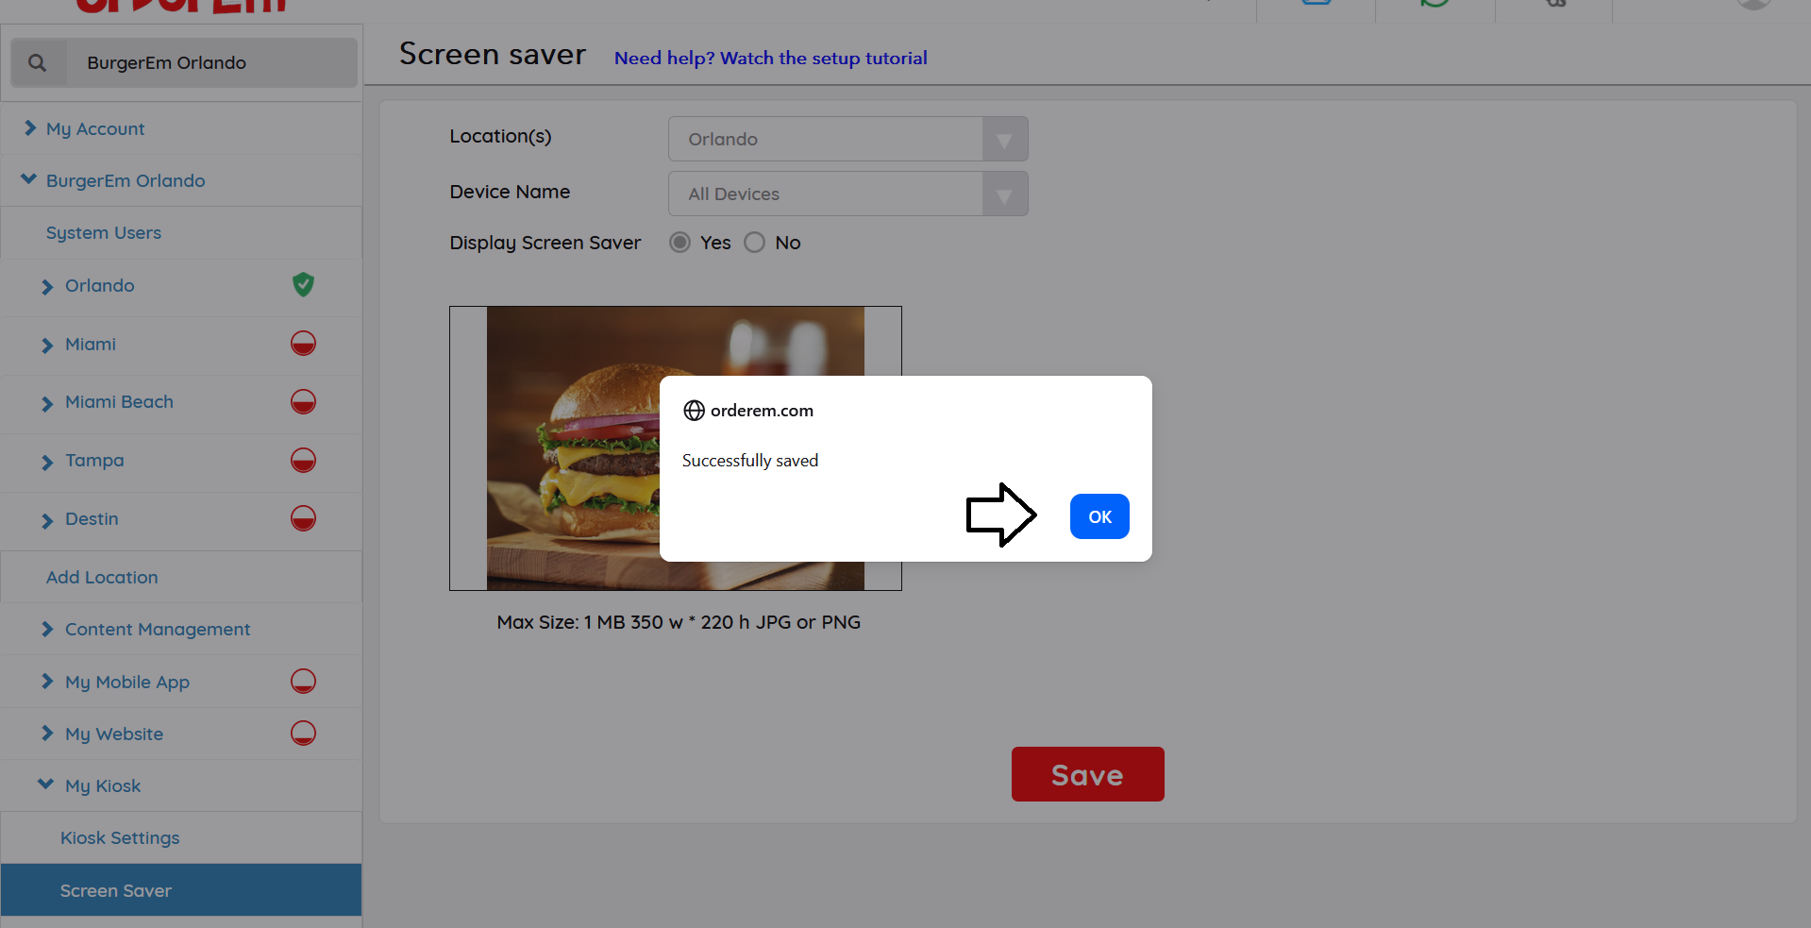
Task: Select No for Display Screen Saver
Action: click(x=754, y=243)
